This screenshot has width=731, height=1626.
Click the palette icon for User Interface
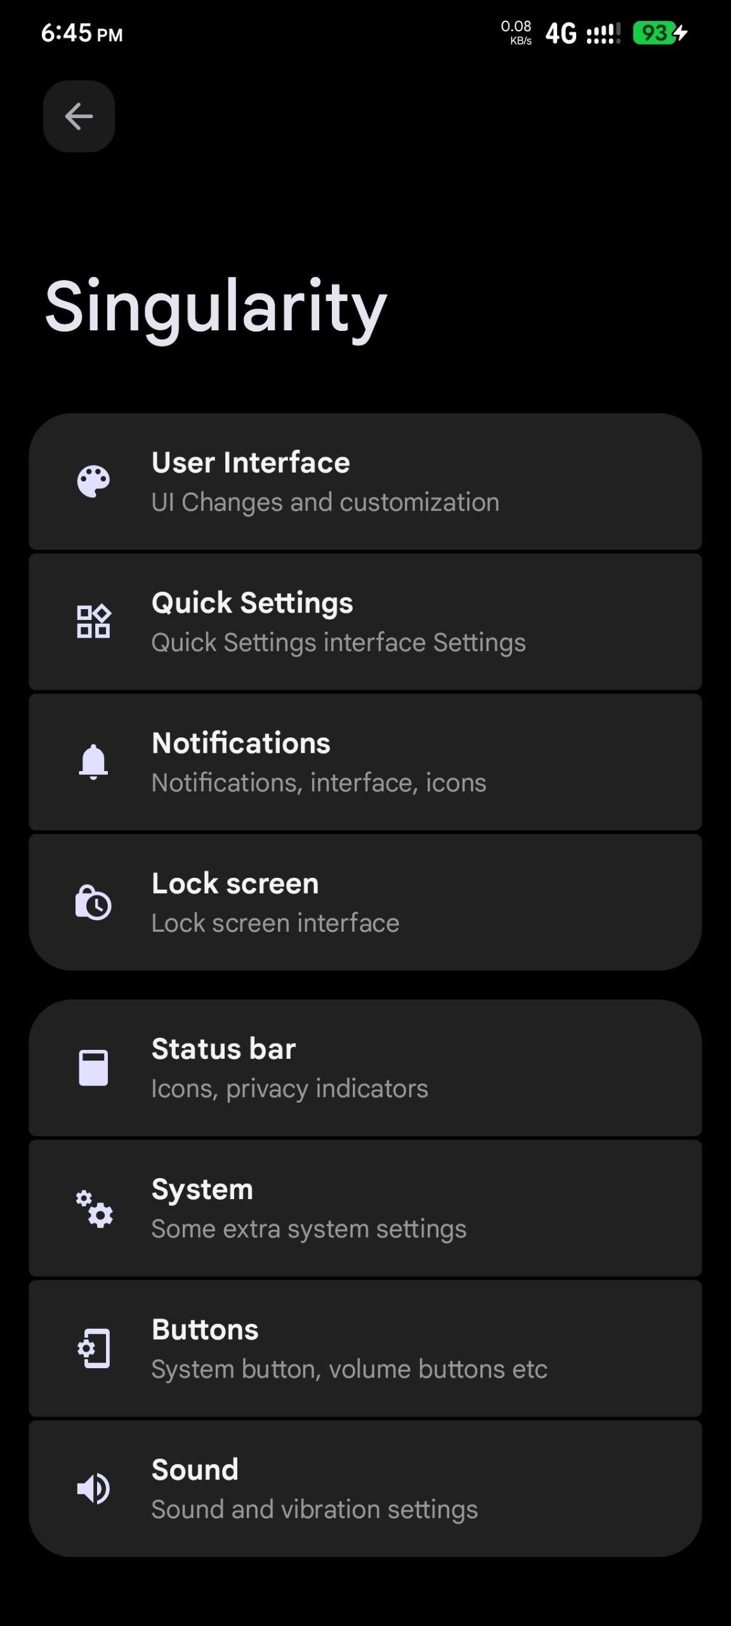[x=93, y=481]
